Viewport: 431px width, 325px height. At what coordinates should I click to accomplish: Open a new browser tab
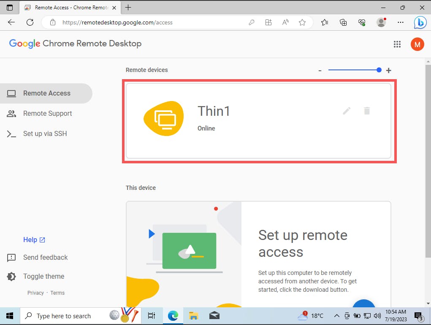[128, 8]
